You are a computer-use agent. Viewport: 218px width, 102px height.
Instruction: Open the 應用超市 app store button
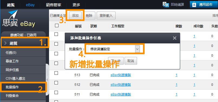coord(204,5)
